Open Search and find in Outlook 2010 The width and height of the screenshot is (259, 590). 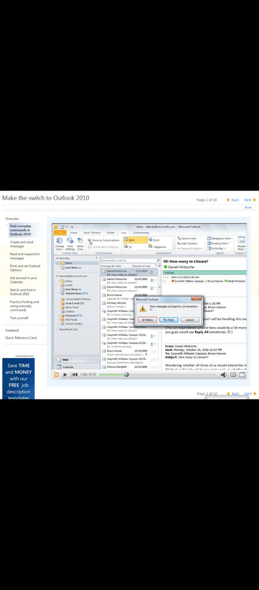[x=23, y=292]
